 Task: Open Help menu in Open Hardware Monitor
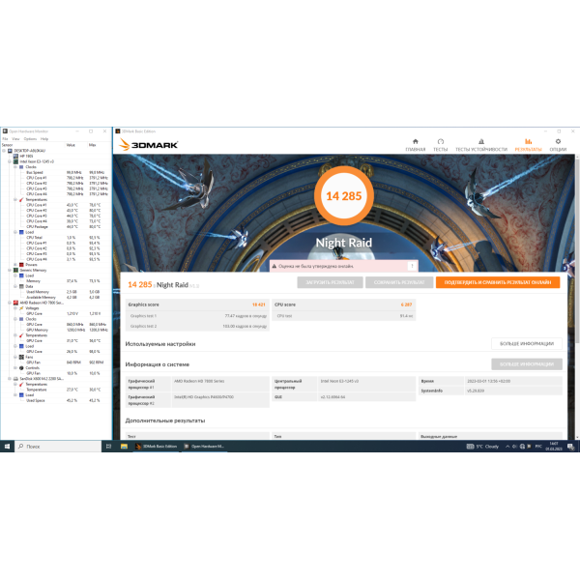click(44, 139)
